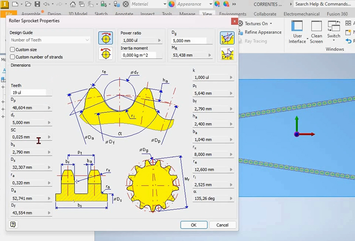Open help with the question mark icon
The width and height of the screenshot is (355, 241).
[13, 225]
